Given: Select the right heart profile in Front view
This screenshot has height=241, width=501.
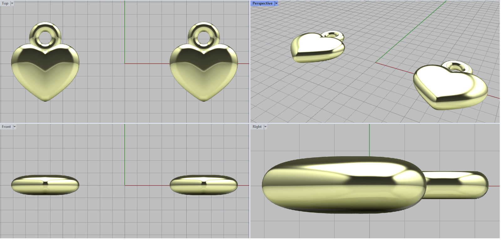Looking at the screenshot, I should 204,185.
